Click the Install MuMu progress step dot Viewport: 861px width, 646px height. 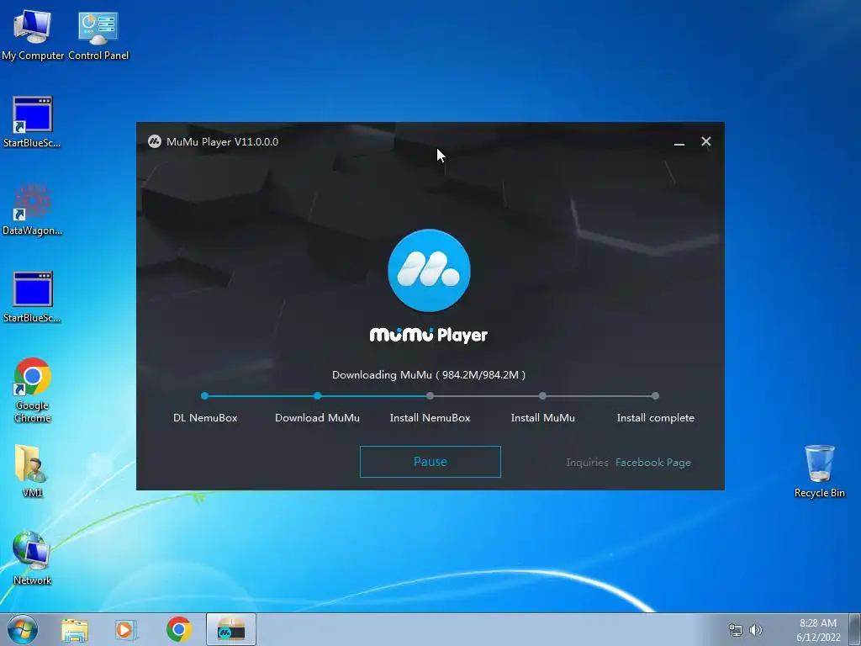(x=542, y=395)
